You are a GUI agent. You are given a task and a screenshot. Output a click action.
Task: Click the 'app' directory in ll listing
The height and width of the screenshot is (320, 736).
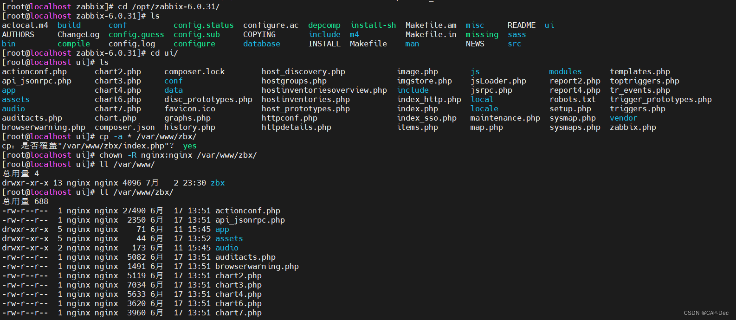[222, 229]
